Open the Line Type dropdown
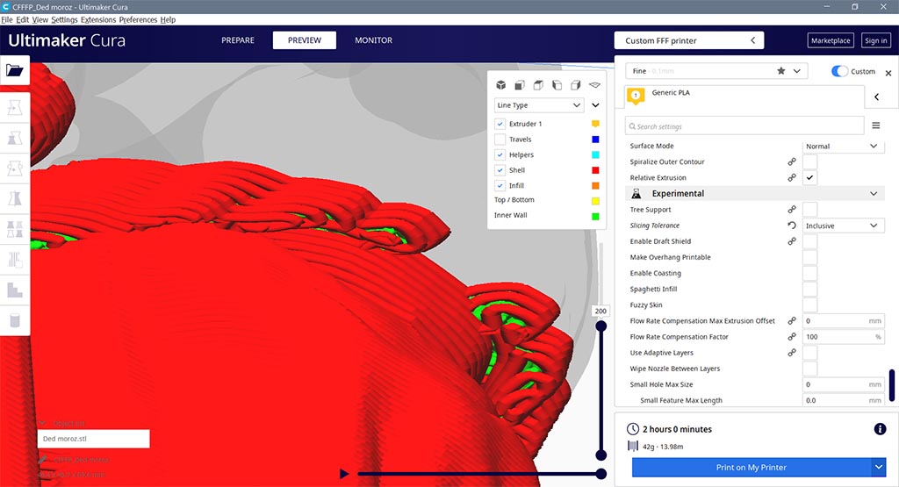This screenshot has height=487, width=899. pyautogui.click(x=539, y=105)
